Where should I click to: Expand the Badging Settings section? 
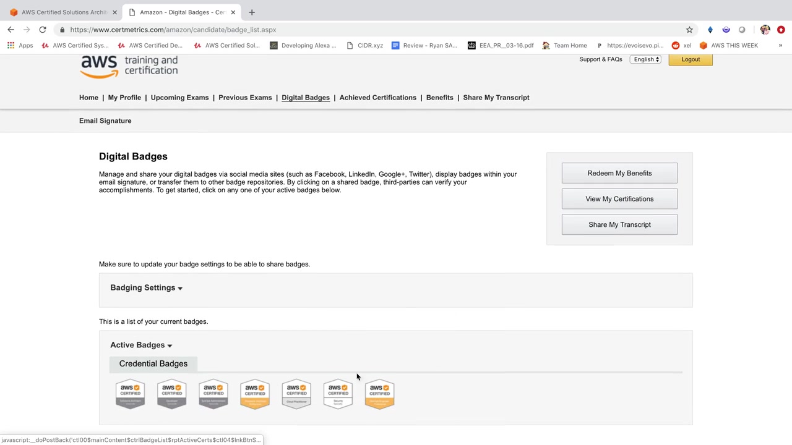(x=146, y=288)
